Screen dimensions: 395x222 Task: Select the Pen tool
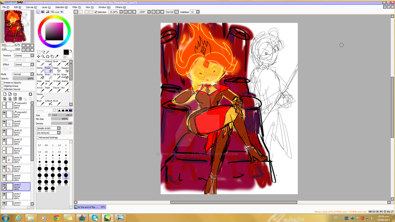[40, 63]
